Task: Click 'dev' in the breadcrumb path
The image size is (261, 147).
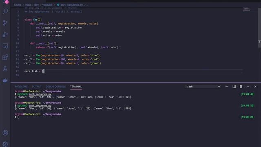Action: click(x=36, y=5)
